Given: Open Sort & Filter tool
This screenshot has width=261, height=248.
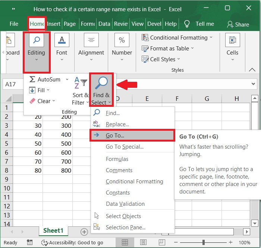Looking at the screenshot, I should (81, 91).
